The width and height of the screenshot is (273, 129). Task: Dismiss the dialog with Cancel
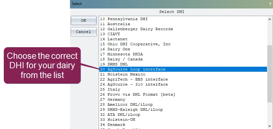pos(84,32)
